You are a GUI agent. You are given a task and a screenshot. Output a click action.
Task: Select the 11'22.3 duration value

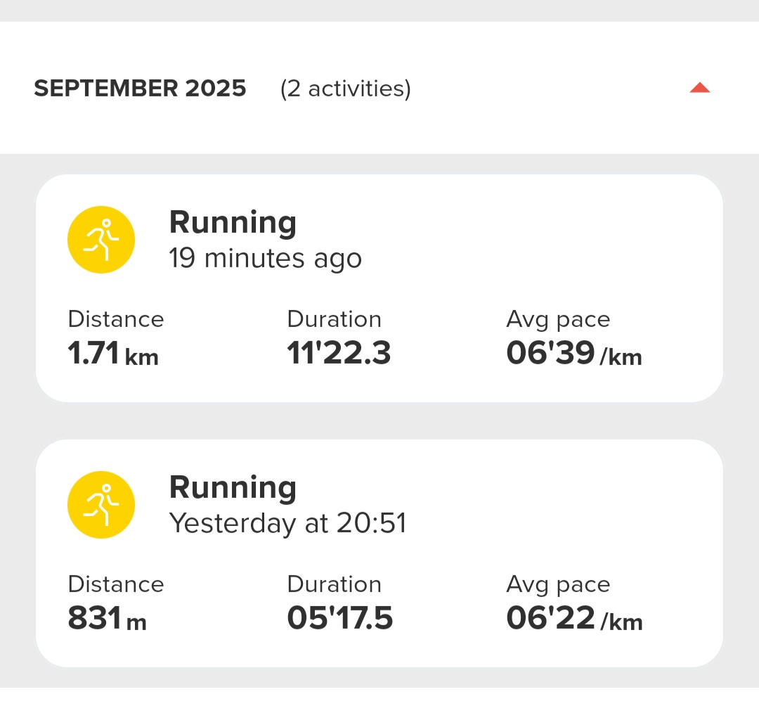(x=339, y=352)
